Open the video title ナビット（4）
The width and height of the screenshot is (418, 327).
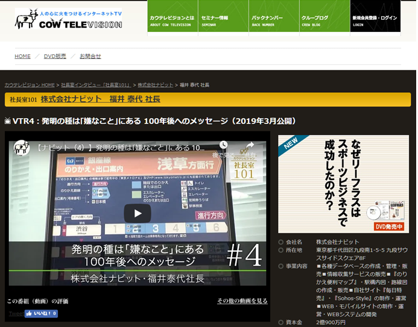(121, 148)
